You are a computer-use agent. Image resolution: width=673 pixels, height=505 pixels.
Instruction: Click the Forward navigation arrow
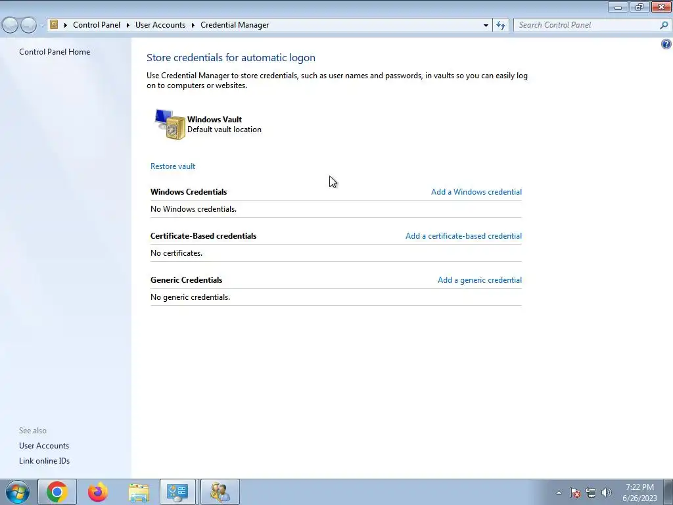[x=28, y=25]
